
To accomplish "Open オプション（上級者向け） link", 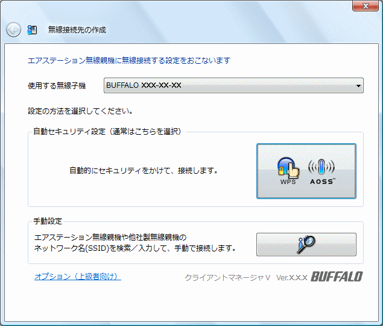I will coord(78,277).
